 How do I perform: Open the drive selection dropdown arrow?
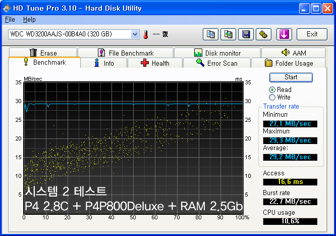(x=135, y=34)
